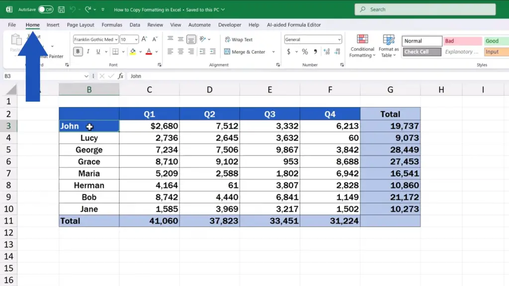Apply the Bad cell style
The image size is (509, 286).
(462, 41)
